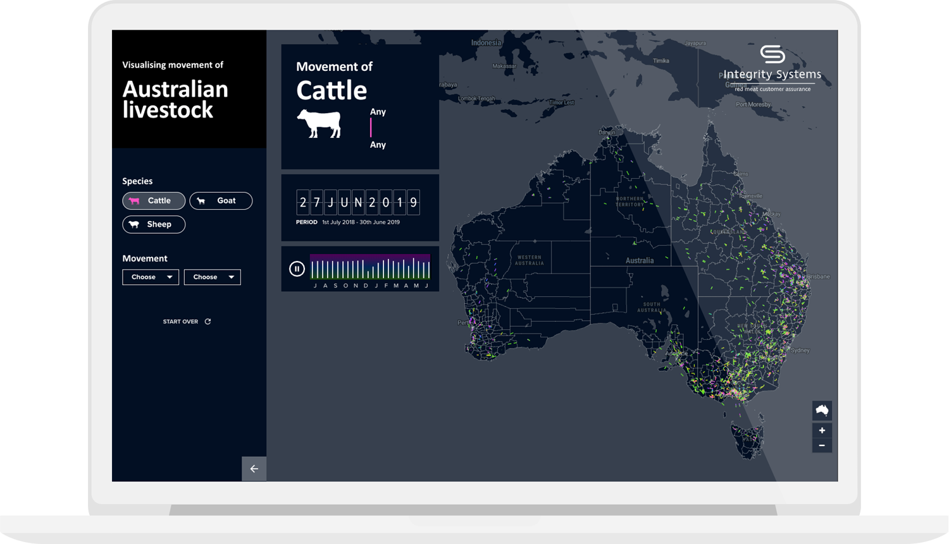949x544 pixels.
Task: Open the second Movement Choose dropdown
Action: click(x=212, y=277)
